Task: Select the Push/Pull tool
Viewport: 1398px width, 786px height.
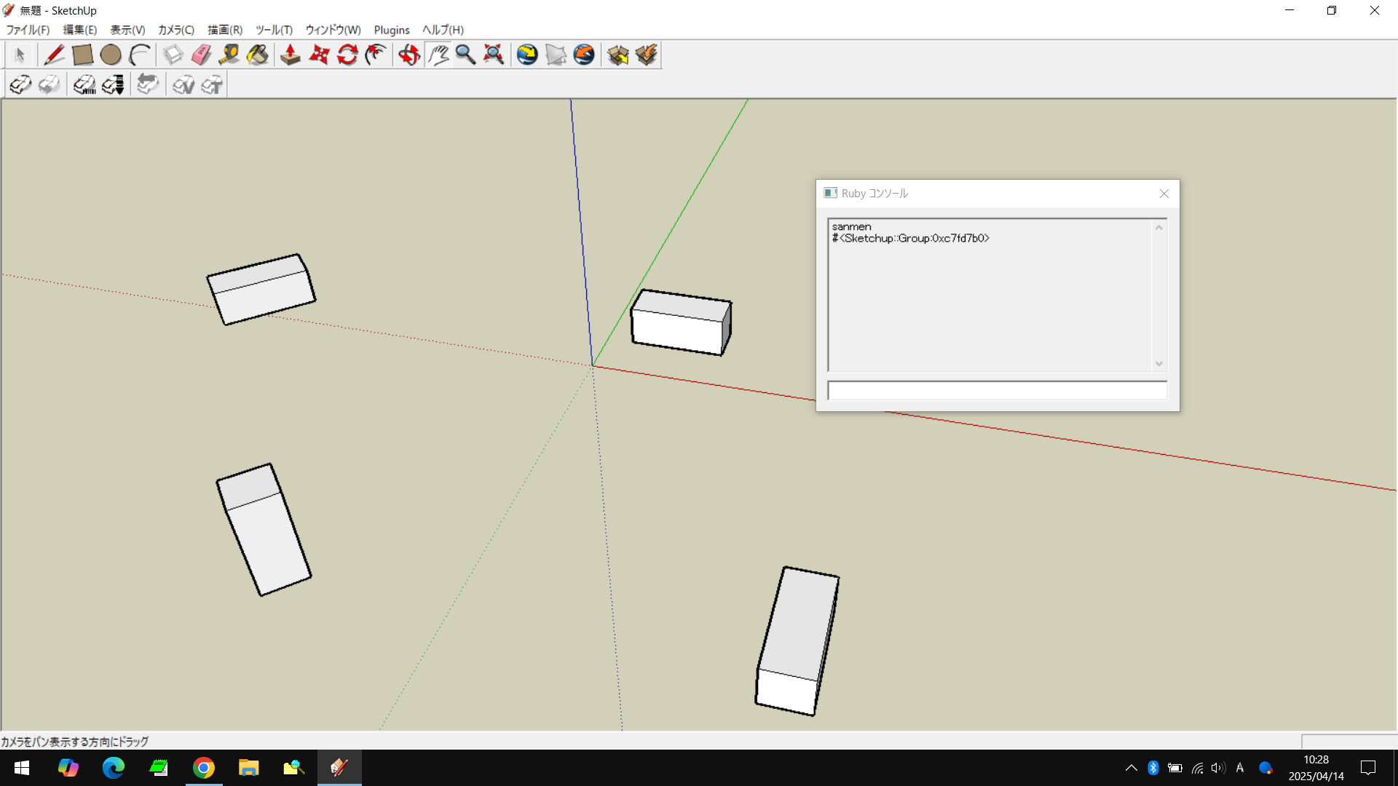Action: 291,55
